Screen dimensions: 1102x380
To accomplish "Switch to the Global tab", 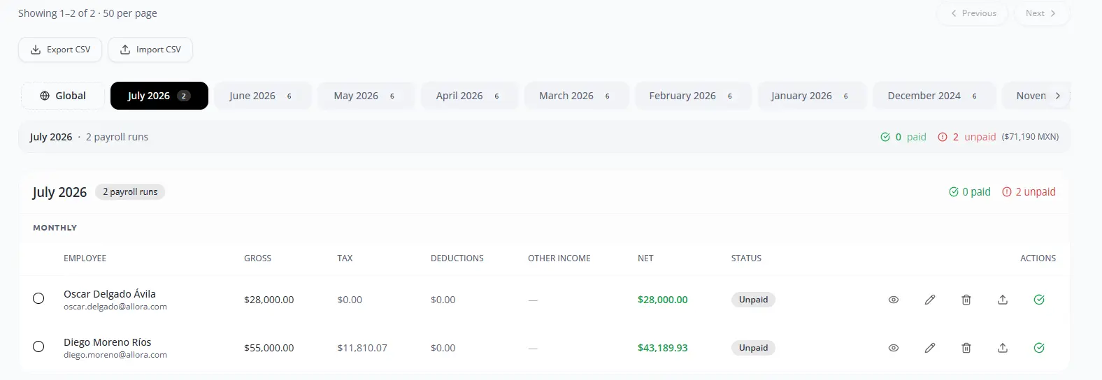I will (63, 96).
